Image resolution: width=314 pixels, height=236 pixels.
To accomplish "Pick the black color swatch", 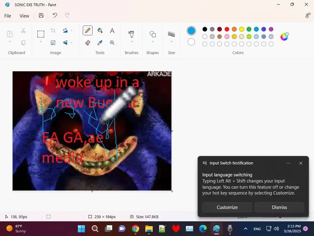I will click(205, 29).
